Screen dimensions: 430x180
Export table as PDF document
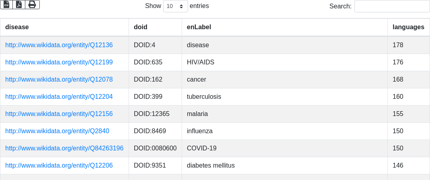click(x=19, y=5)
